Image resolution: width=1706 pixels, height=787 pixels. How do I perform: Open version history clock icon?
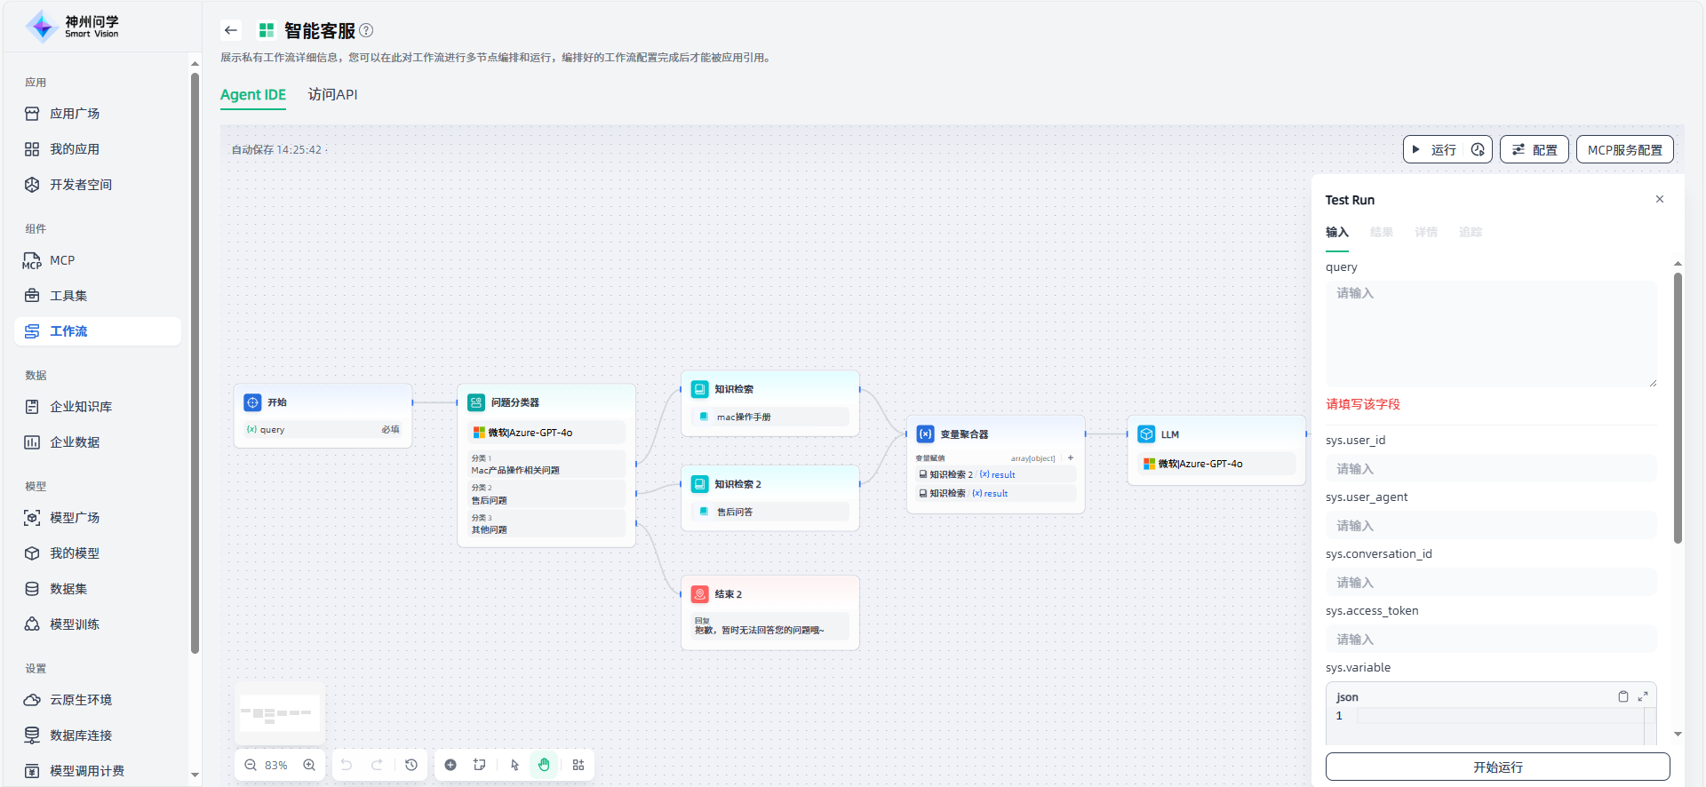411,765
